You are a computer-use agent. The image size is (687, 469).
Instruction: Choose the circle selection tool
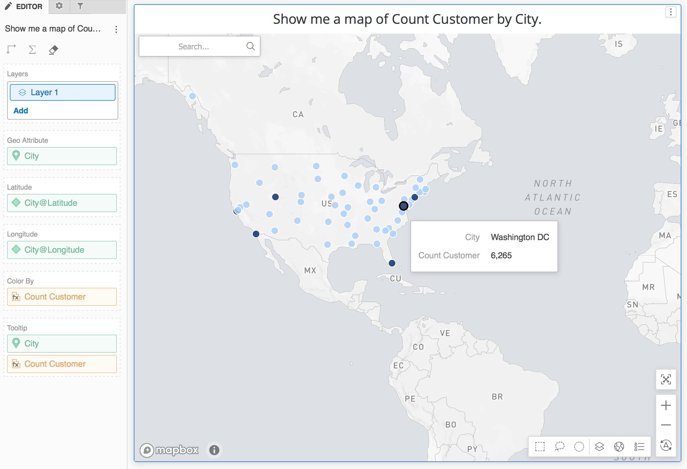pos(579,447)
